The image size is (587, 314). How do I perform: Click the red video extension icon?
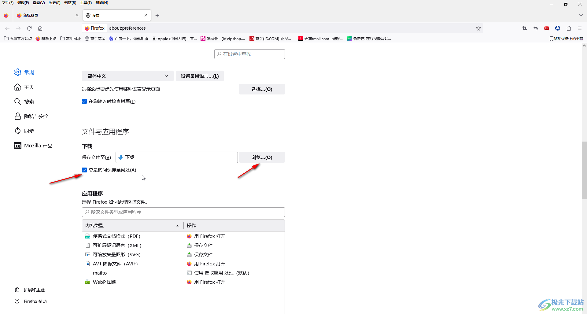click(x=547, y=28)
